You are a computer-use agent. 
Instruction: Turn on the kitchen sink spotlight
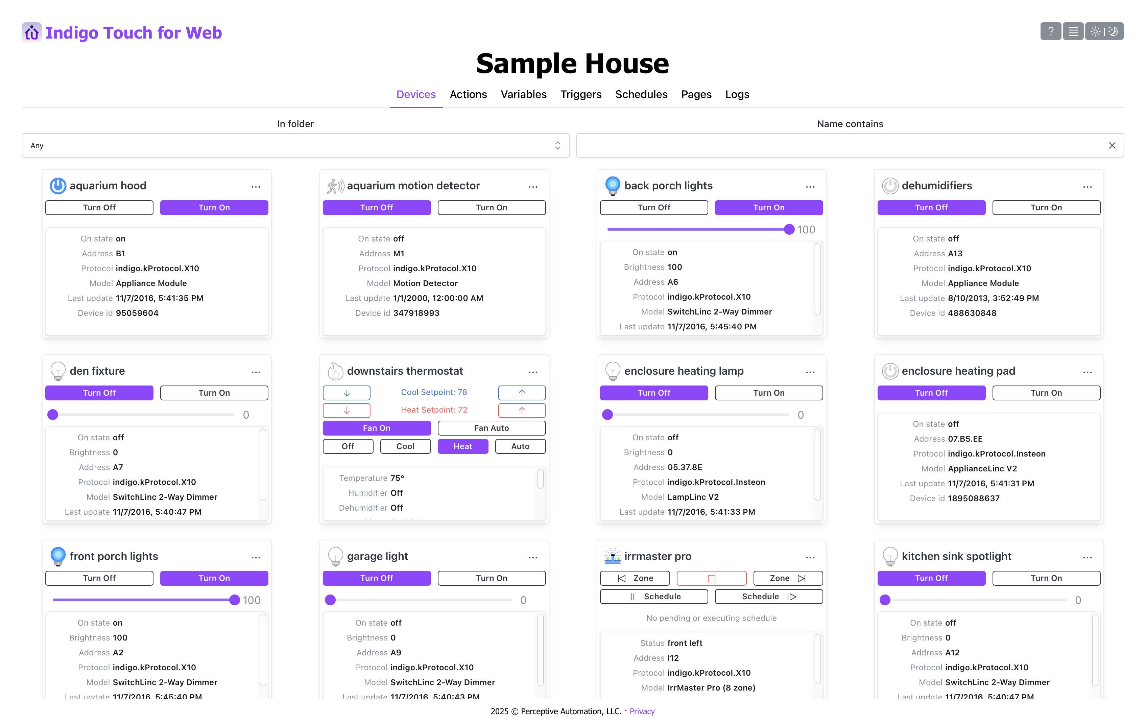pyautogui.click(x=1046, y=578)
